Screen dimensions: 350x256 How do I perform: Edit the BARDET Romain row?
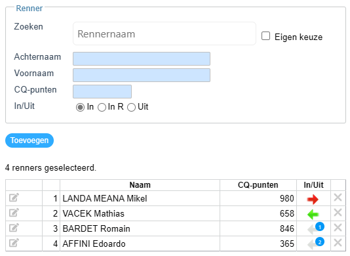[14, 228]
